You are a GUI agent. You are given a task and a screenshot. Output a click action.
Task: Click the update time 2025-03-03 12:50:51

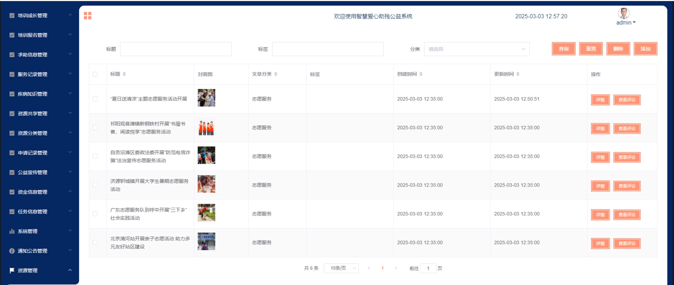point(517,99)
